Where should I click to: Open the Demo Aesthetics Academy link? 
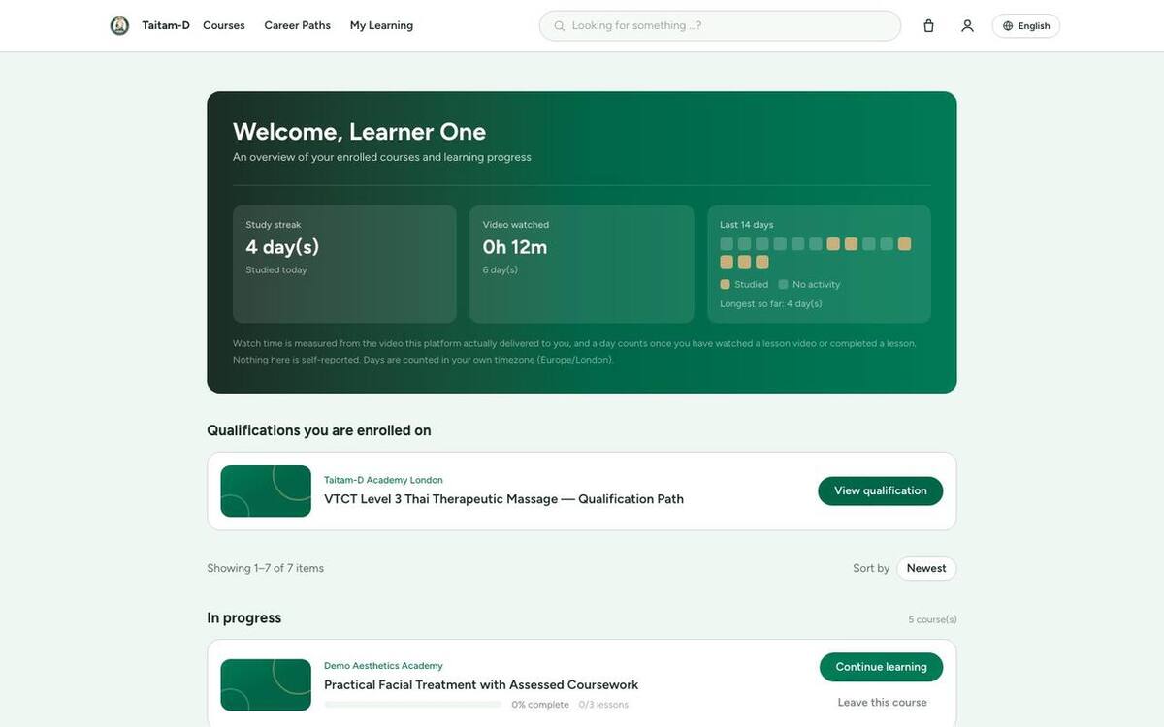pyautogui.click(x=383, y=666)
